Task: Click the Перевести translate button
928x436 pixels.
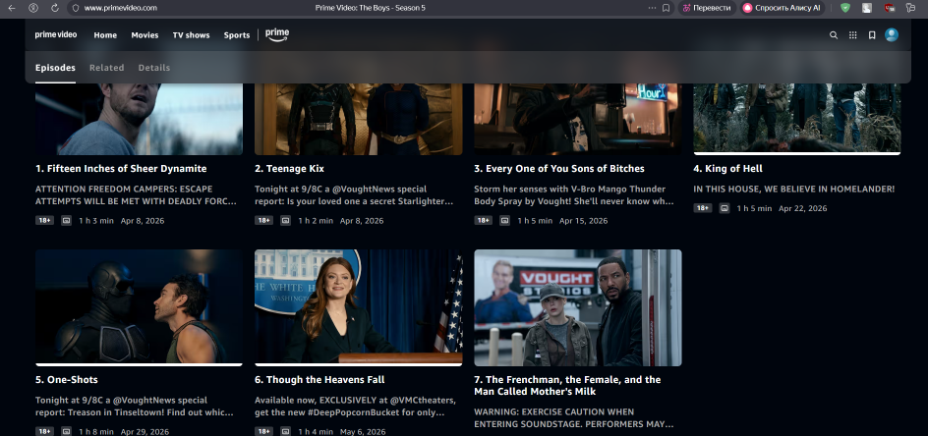Action: pos(707,8)
